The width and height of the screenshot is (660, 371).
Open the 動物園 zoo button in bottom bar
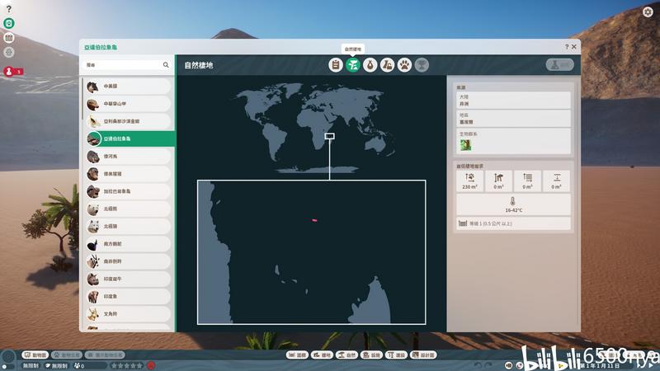click(35, 355)
